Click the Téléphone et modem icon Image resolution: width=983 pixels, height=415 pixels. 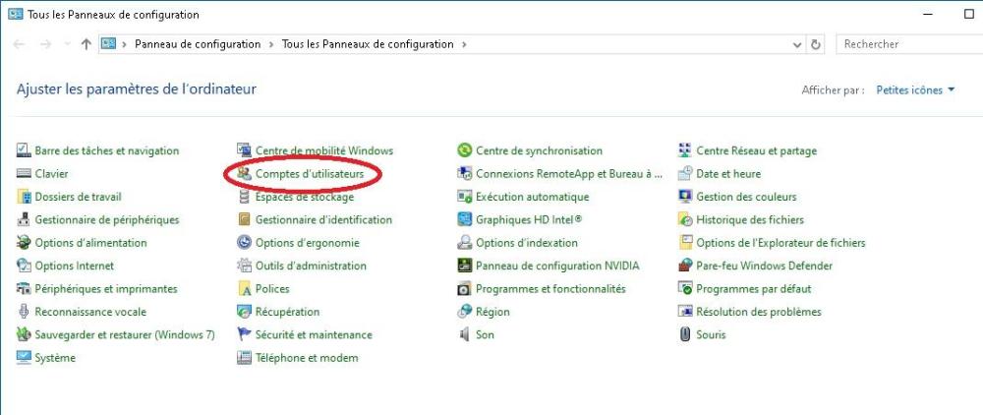pyautogui.click(x=244, y=358)
